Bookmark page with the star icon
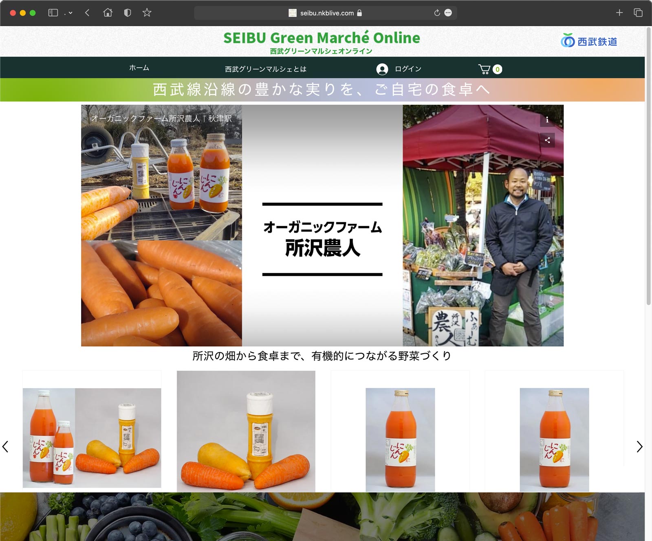This screenshot has width=652, height=541. pos(147,13)
